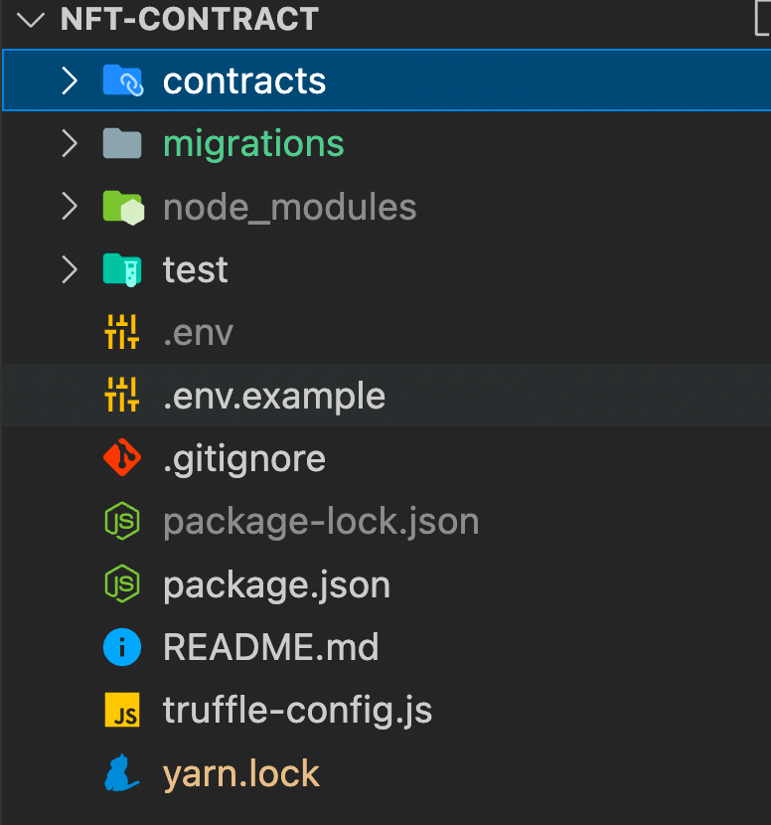The image size is (771, 825).
Task: Expand the contracts folder
Action: pos(68,81)
